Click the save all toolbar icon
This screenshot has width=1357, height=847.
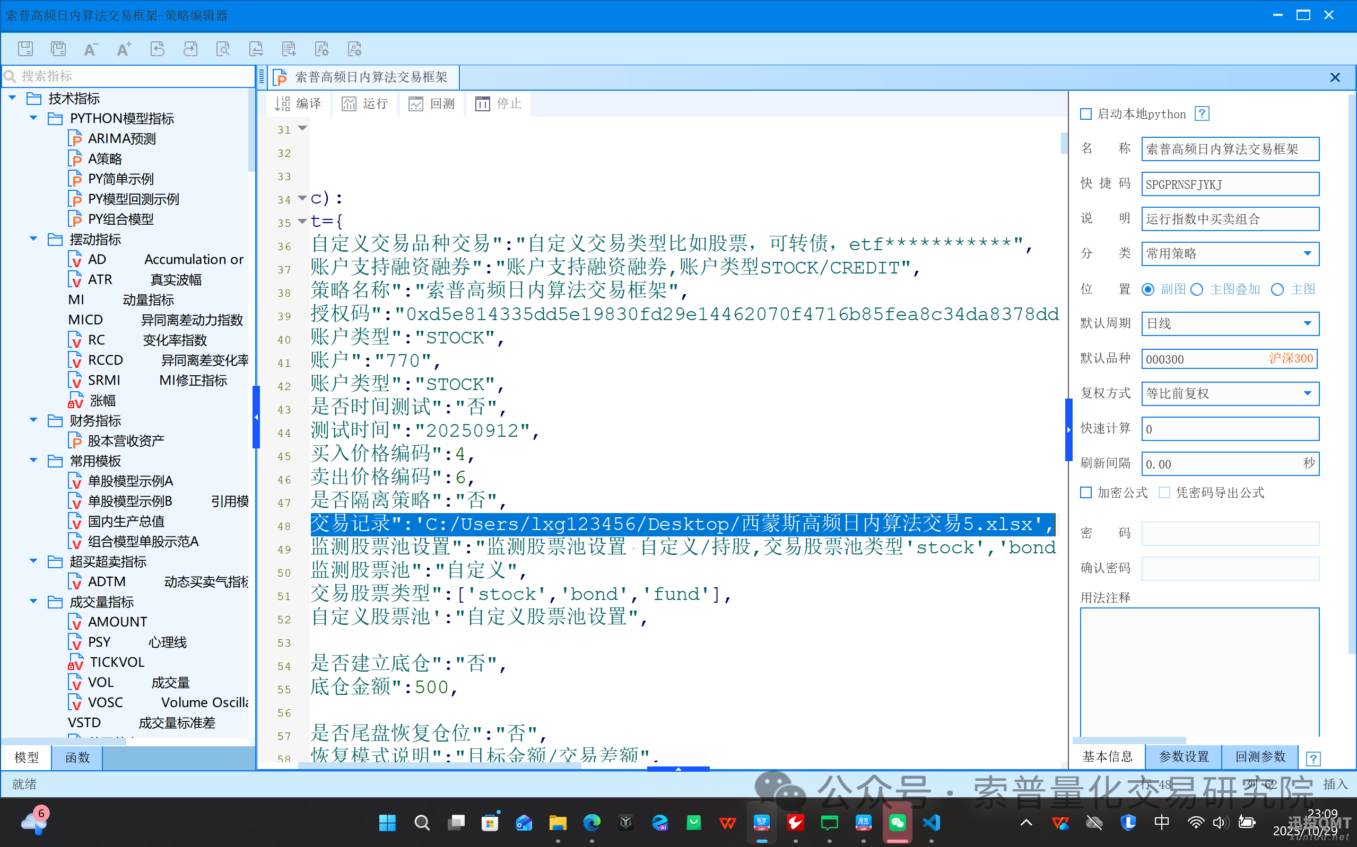point(58,49)
